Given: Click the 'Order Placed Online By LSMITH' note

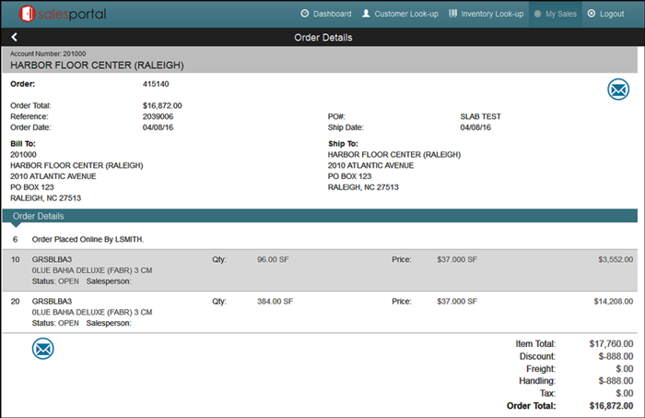Looking at the screenshot, I should [x=88, y=239].
